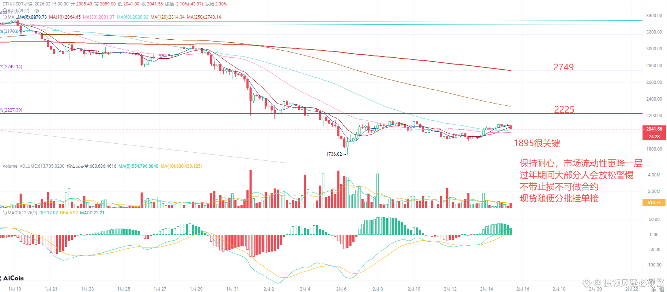
Task: Click the -100.00 MACD axis label
Action: click(654, 265)
